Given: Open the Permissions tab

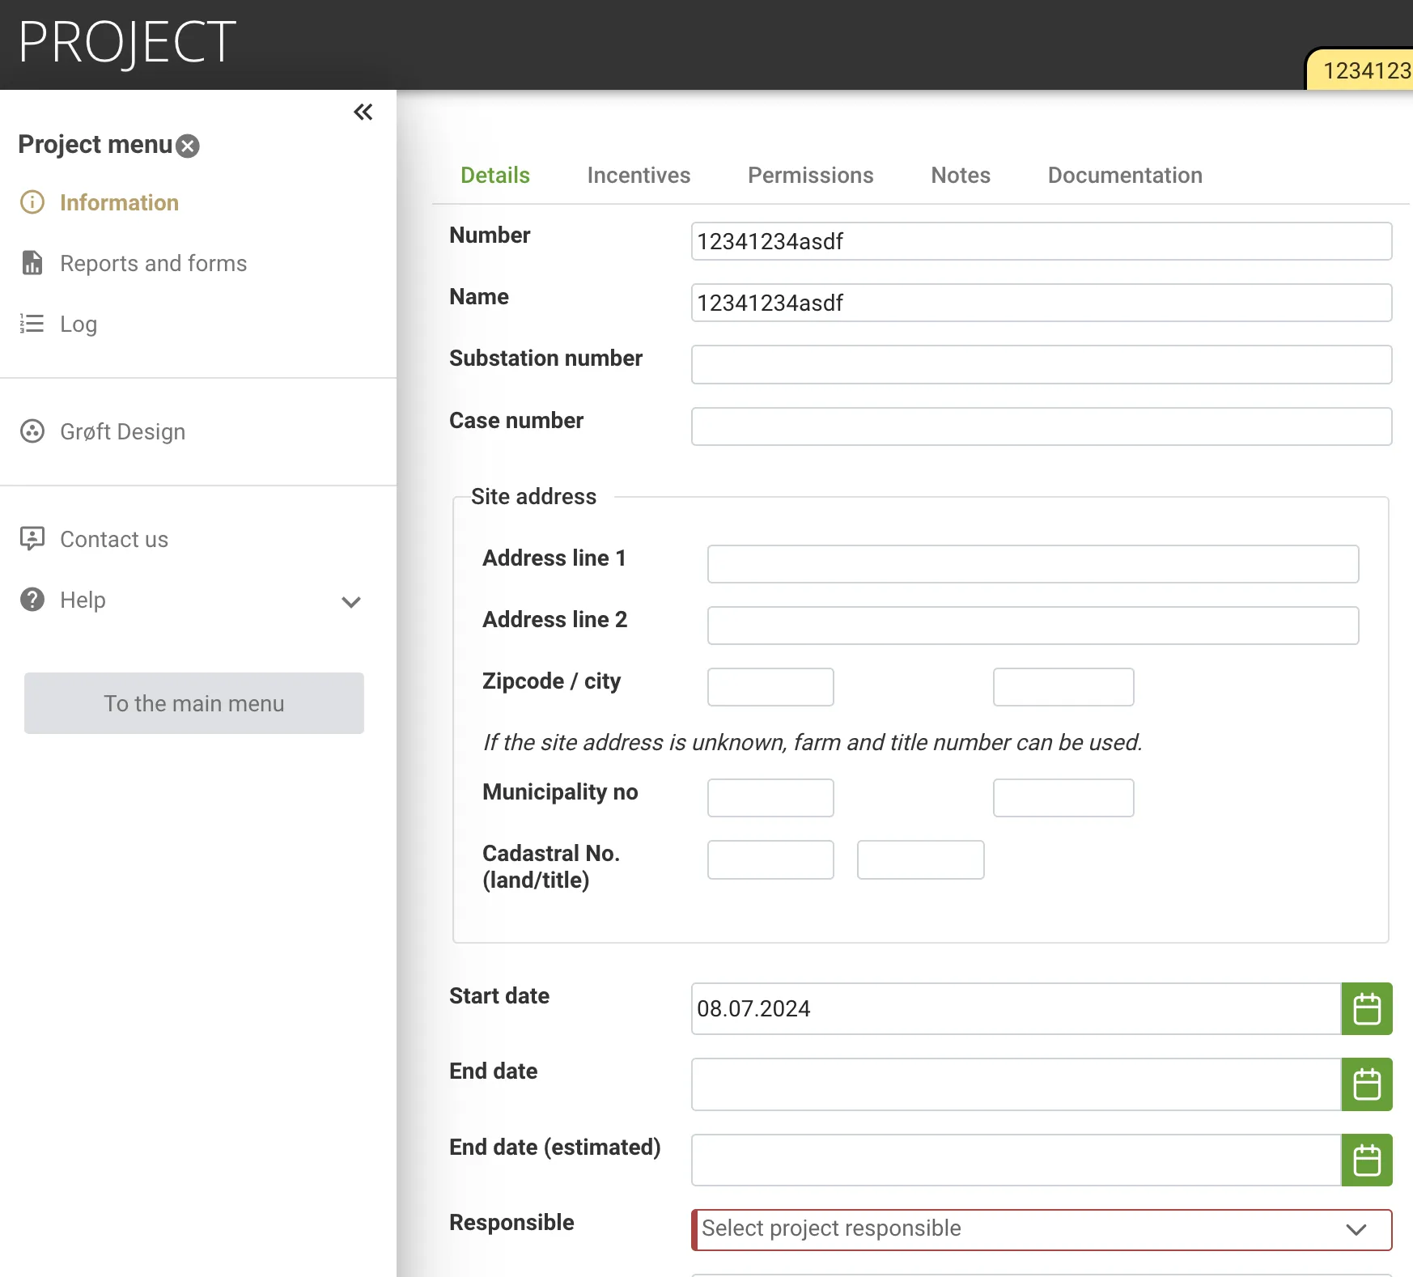Looking at the screenshot, I should click(810, 175).
